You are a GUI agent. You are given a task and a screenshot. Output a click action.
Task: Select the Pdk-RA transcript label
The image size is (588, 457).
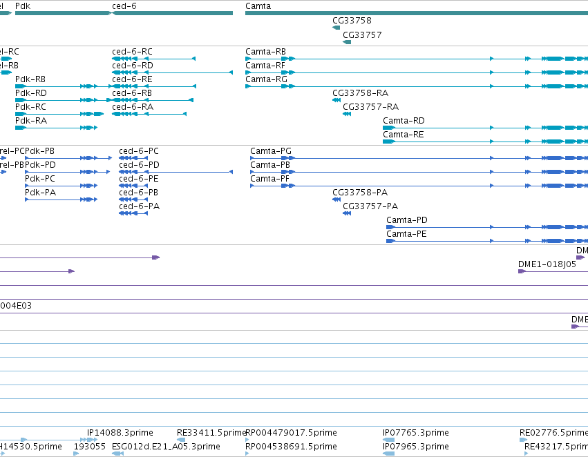(31, 121)
